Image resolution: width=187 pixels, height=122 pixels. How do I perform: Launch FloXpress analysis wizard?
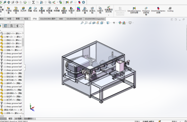click(x=146, y=11)
